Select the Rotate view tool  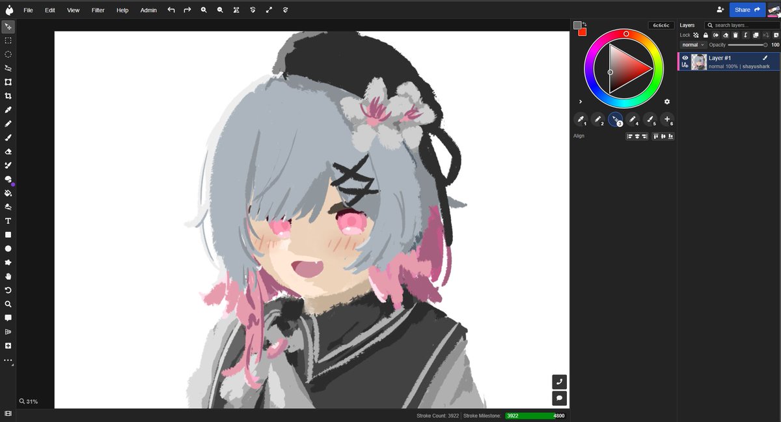8,290
